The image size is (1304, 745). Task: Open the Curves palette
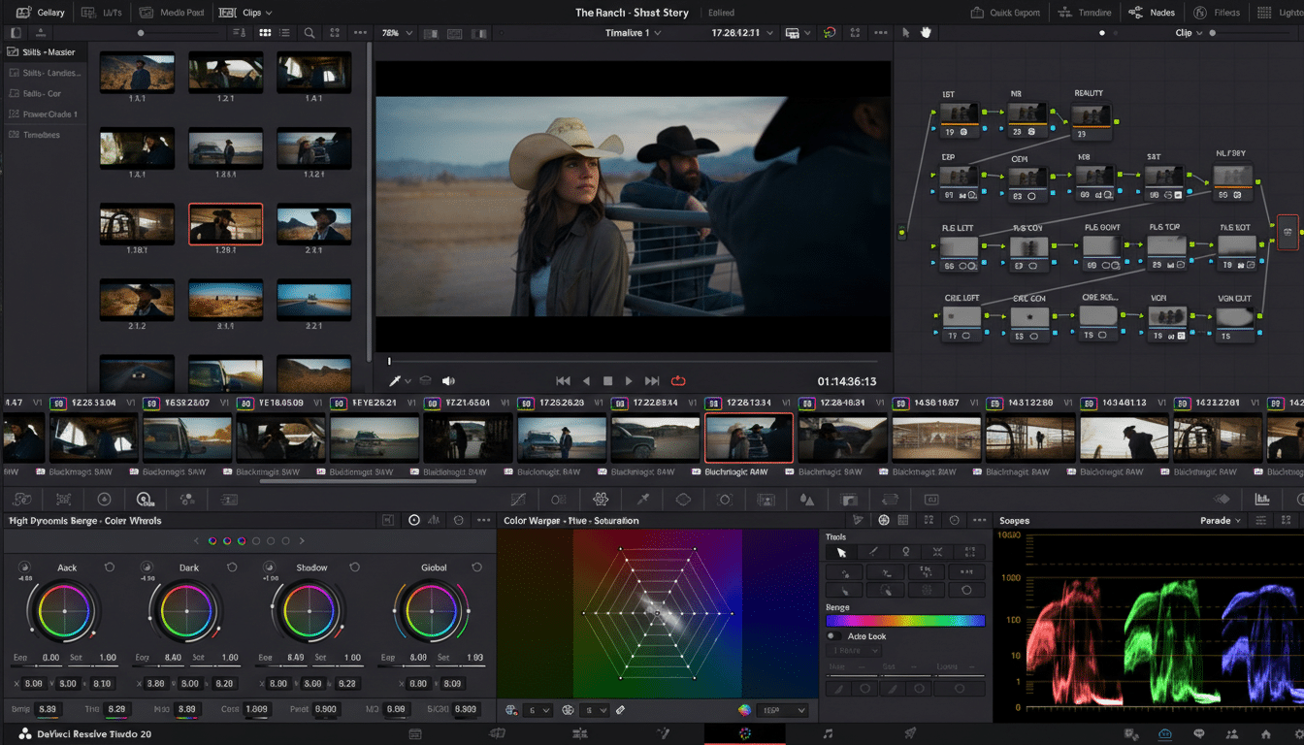pyautogui.click(x=519, y=499)
